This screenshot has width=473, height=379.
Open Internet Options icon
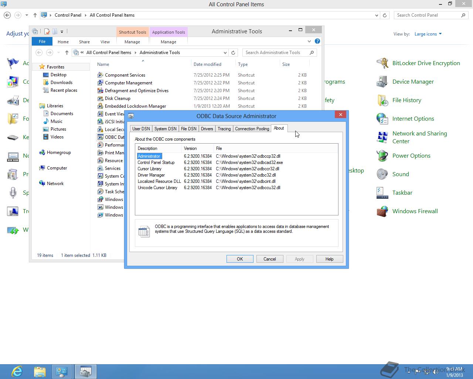click(x=382, y=119)
